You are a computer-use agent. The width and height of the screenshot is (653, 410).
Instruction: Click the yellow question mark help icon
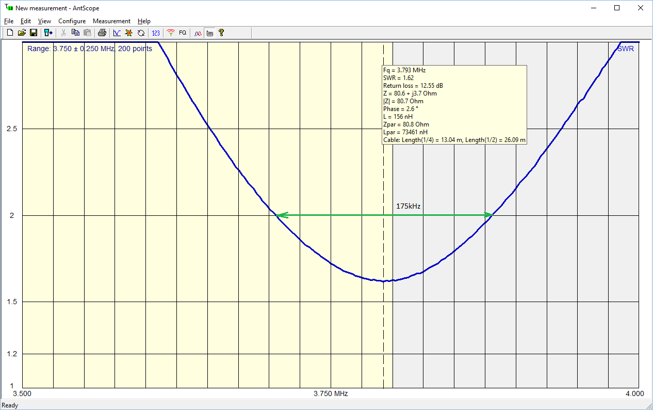coord(221,33)
